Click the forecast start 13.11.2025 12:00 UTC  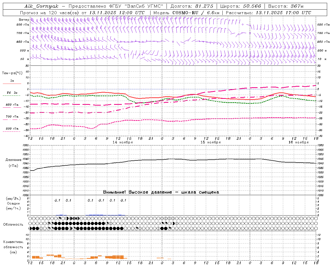(117, 13)
